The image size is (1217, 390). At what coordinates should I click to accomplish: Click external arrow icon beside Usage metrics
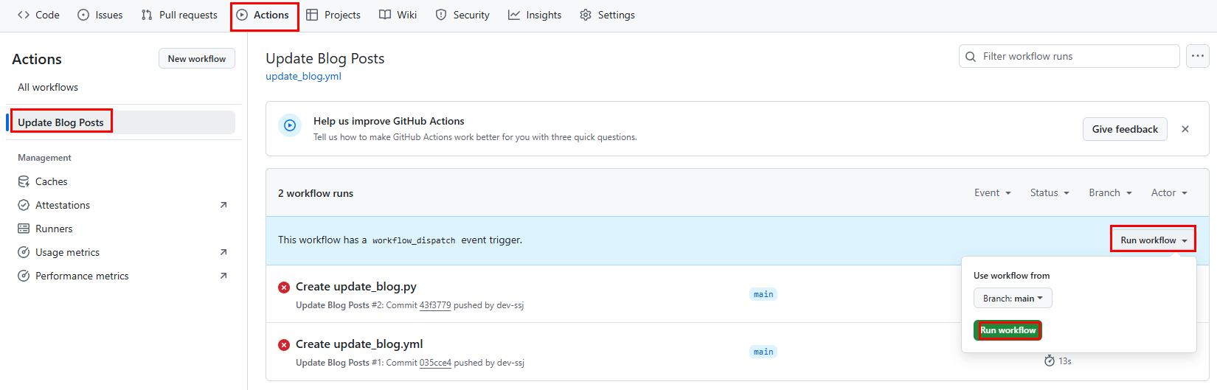pyautogui.click(x=223, y=252)
